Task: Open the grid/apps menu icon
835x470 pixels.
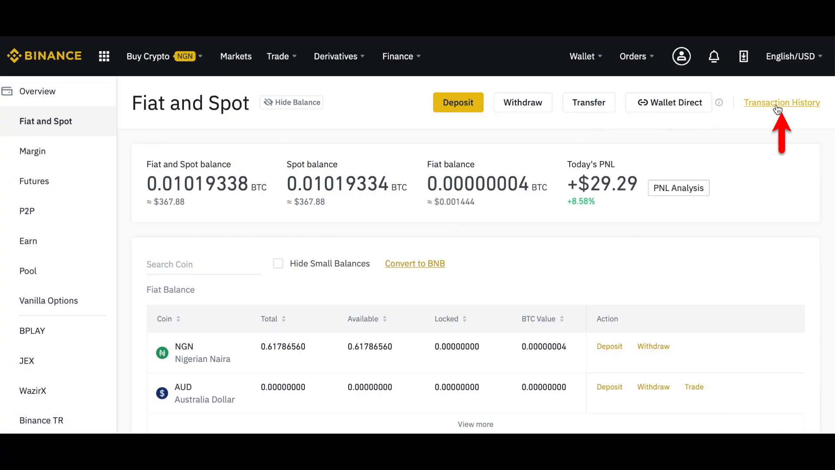Action: click(x=104, y=56)
